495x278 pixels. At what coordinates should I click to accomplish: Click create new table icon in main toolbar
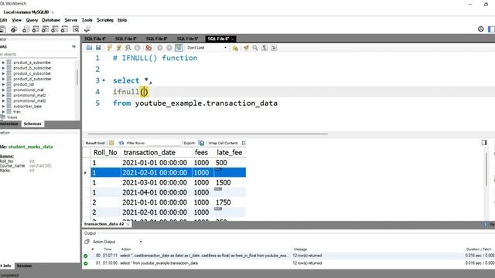36,29
